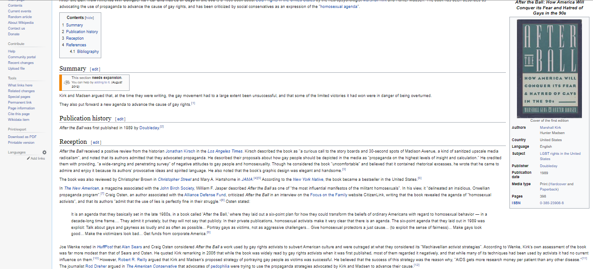
Task: Edit the Summary section
Action: coord(95,69)
